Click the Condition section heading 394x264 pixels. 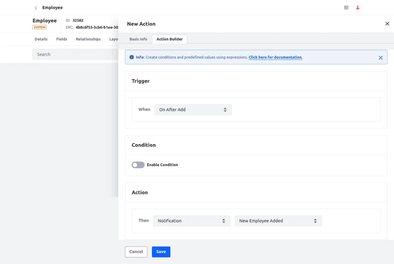point(144,145)
